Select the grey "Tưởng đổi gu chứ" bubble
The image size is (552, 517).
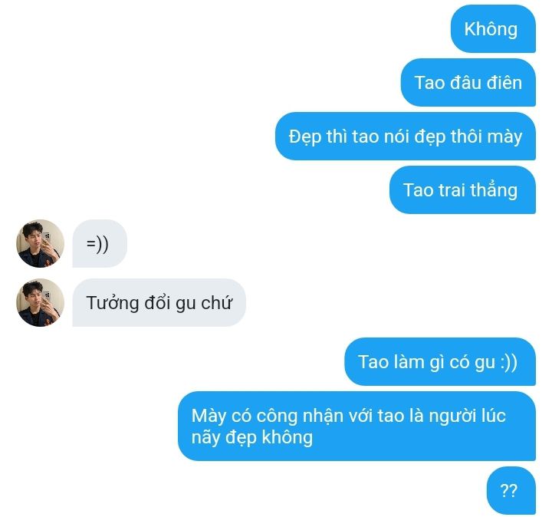[x=159, y=302]
